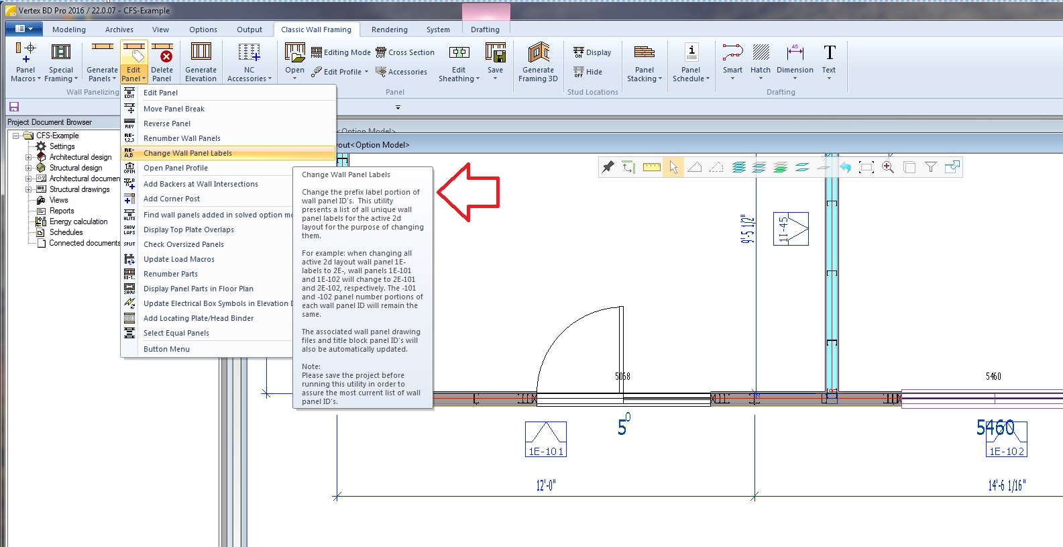Click the 1E-101 wall panel label
Viewport: 1063px width, 547px height.
[x=545, y=451]
